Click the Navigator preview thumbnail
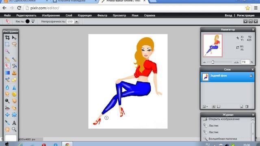260x146 pixels. 213,45
